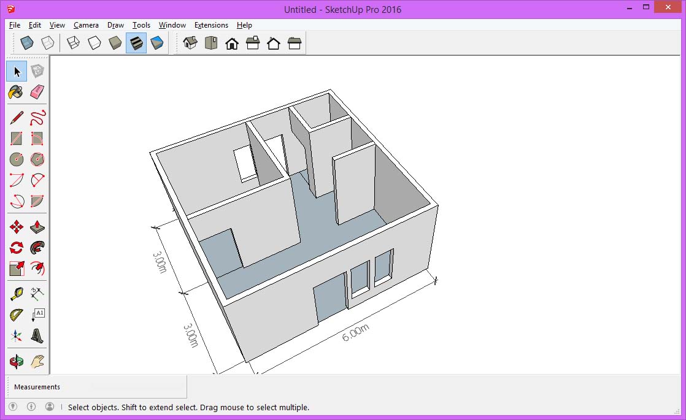The height and width of the screenshot is (420, 686).
Task: Open the Camera menu
Action: click(86, 25)
